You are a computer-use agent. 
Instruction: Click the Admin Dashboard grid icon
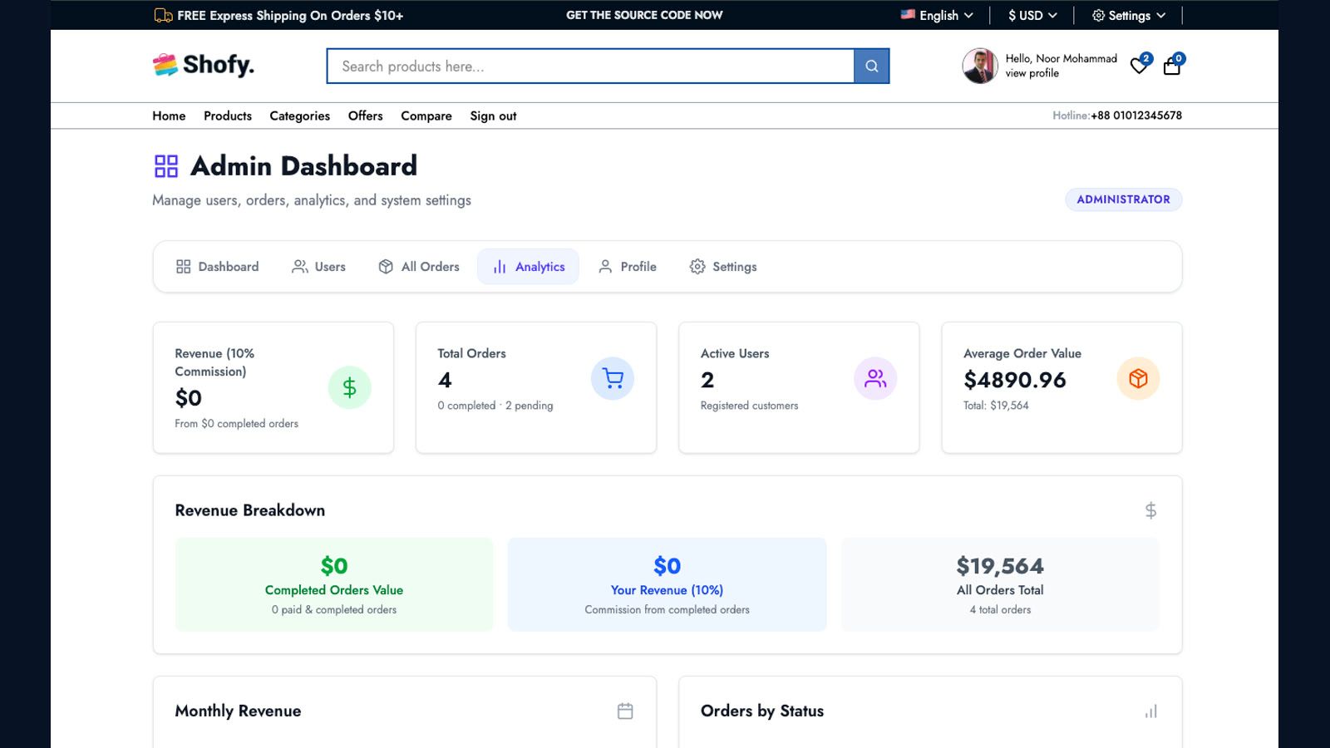(166, 166)
